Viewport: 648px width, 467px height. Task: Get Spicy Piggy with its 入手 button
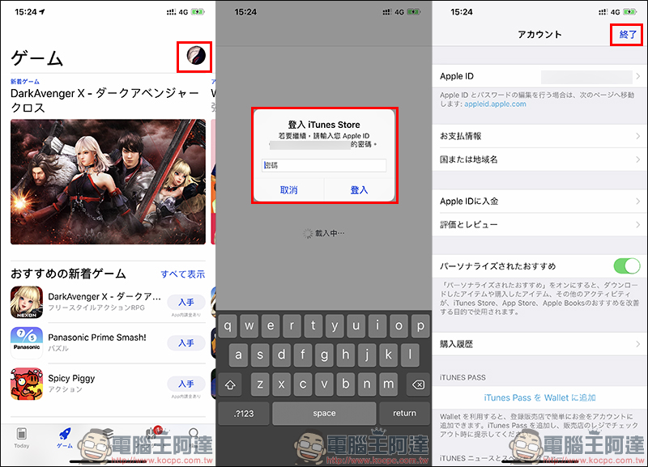186,384
